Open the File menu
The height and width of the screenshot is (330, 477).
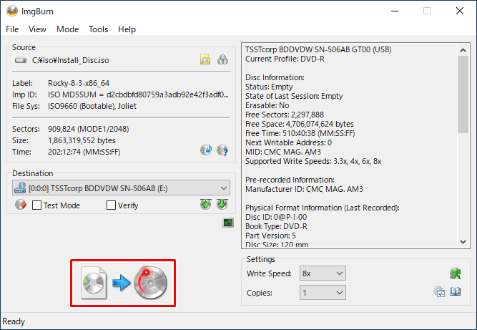12,29
